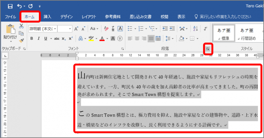Toggle character shading

113,38
